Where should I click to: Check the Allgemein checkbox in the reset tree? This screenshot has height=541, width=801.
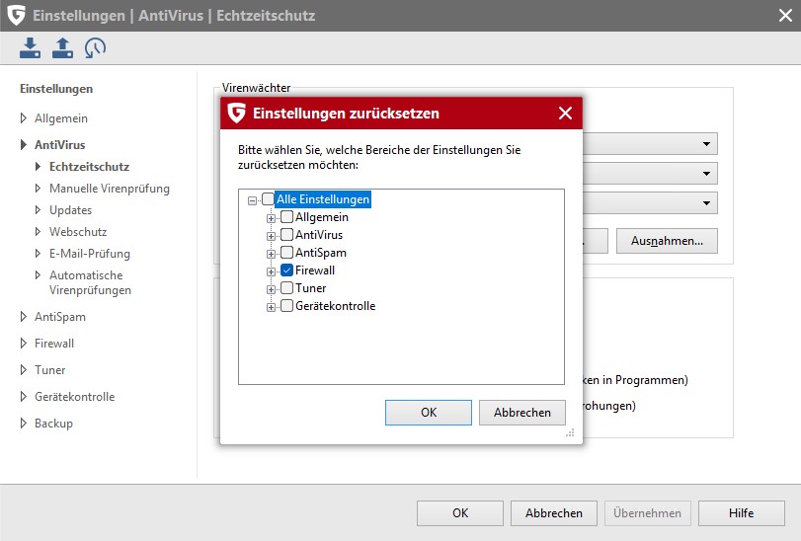click(x=287, y=217)
